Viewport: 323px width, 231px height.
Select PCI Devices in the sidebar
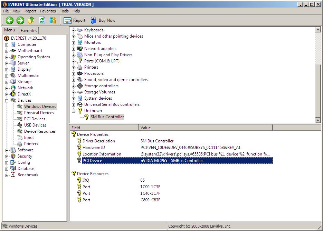point(35,119)
